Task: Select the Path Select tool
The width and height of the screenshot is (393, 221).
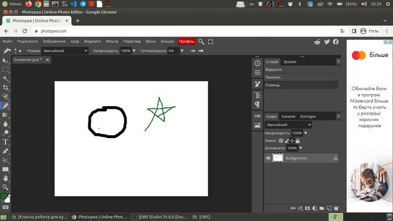Action: coord(6,160)
